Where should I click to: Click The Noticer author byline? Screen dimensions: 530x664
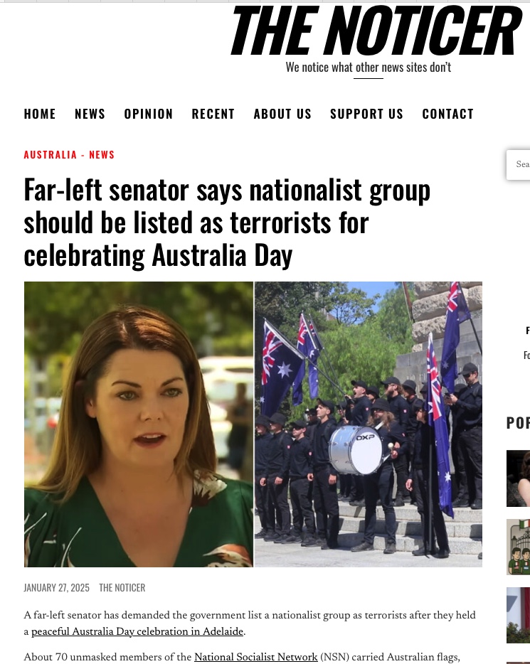pyautogui.click(x=122, y=588)
